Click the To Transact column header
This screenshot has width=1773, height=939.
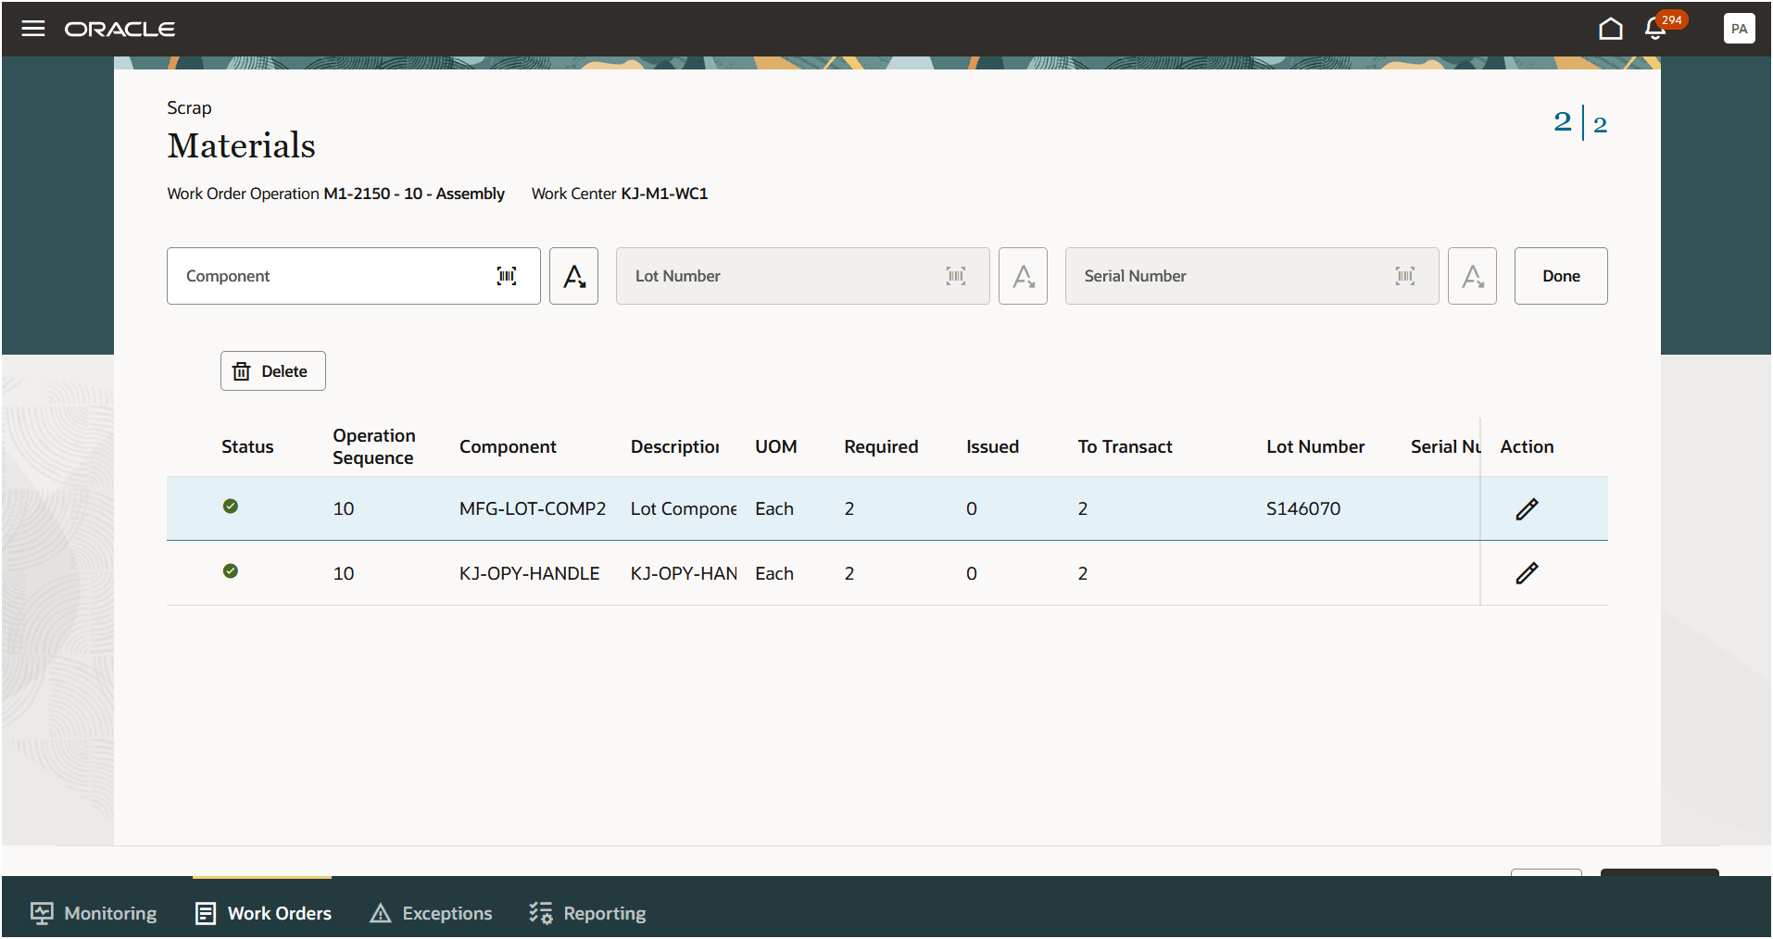(x=1125, y=446)
